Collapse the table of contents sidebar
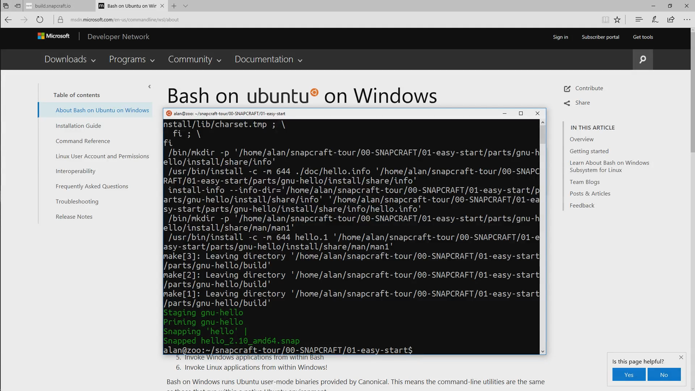 [x=149, y=86]
